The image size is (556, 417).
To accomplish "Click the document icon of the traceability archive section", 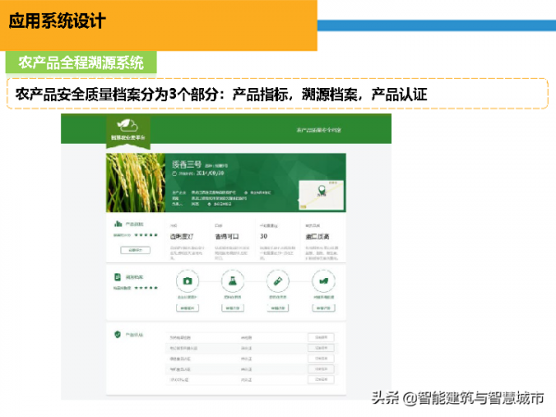I will click(118, 276).
